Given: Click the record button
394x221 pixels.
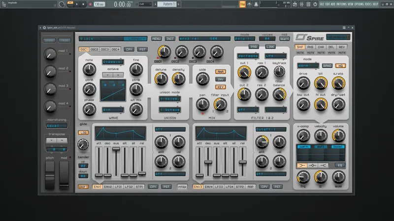Looking at the screenshot, I should (90, 4).
